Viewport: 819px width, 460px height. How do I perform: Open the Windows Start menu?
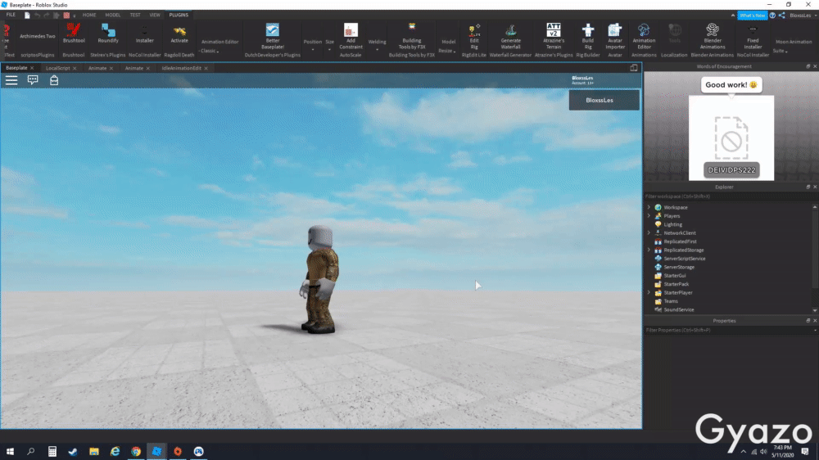[x=10, y=451]
